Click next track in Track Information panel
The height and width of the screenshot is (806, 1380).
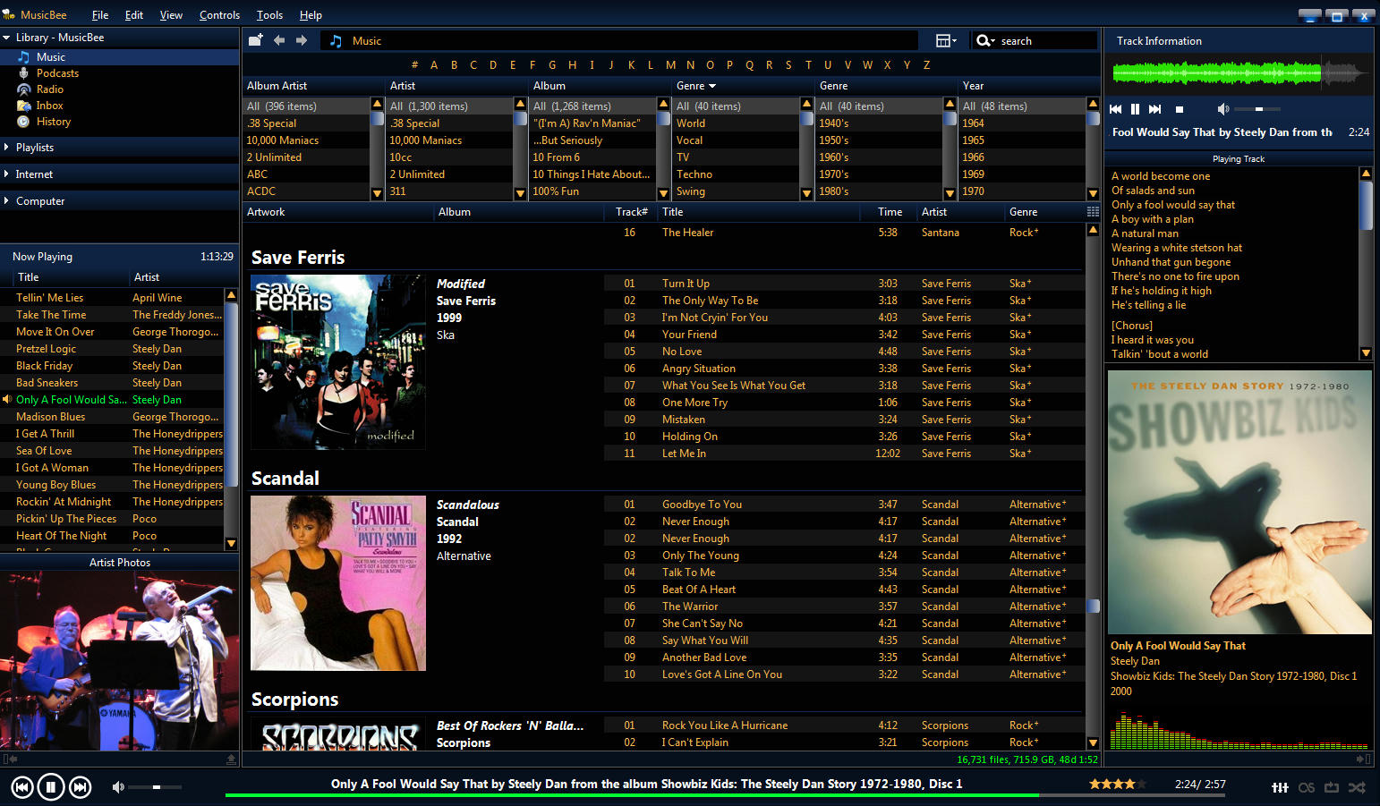pyautogui.click(x=1155, y=109)
